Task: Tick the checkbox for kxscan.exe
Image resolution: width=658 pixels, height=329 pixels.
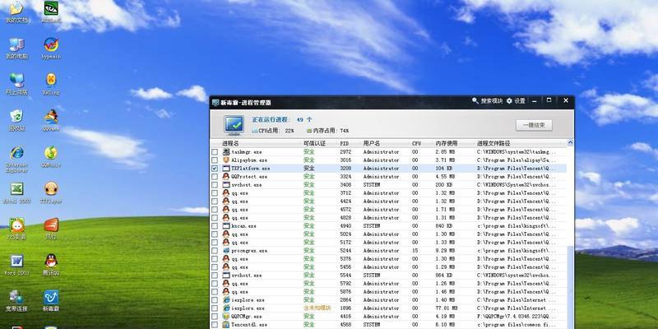Action: [x=215, y=225]
